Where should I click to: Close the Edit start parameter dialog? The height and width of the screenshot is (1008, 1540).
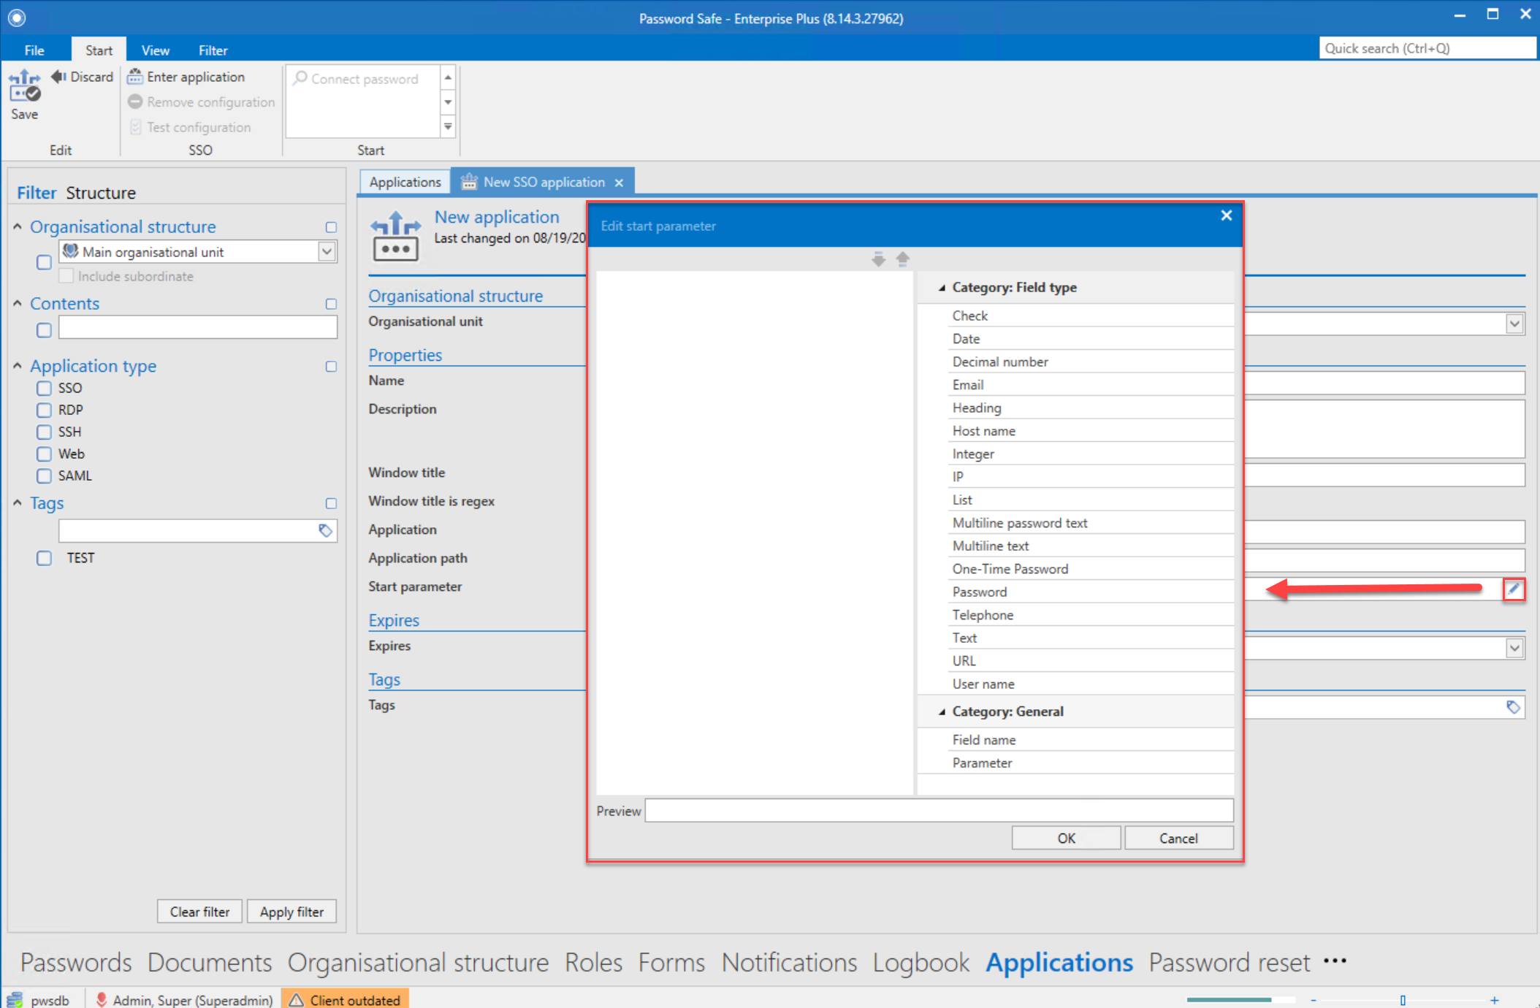tap(1227, 215)
